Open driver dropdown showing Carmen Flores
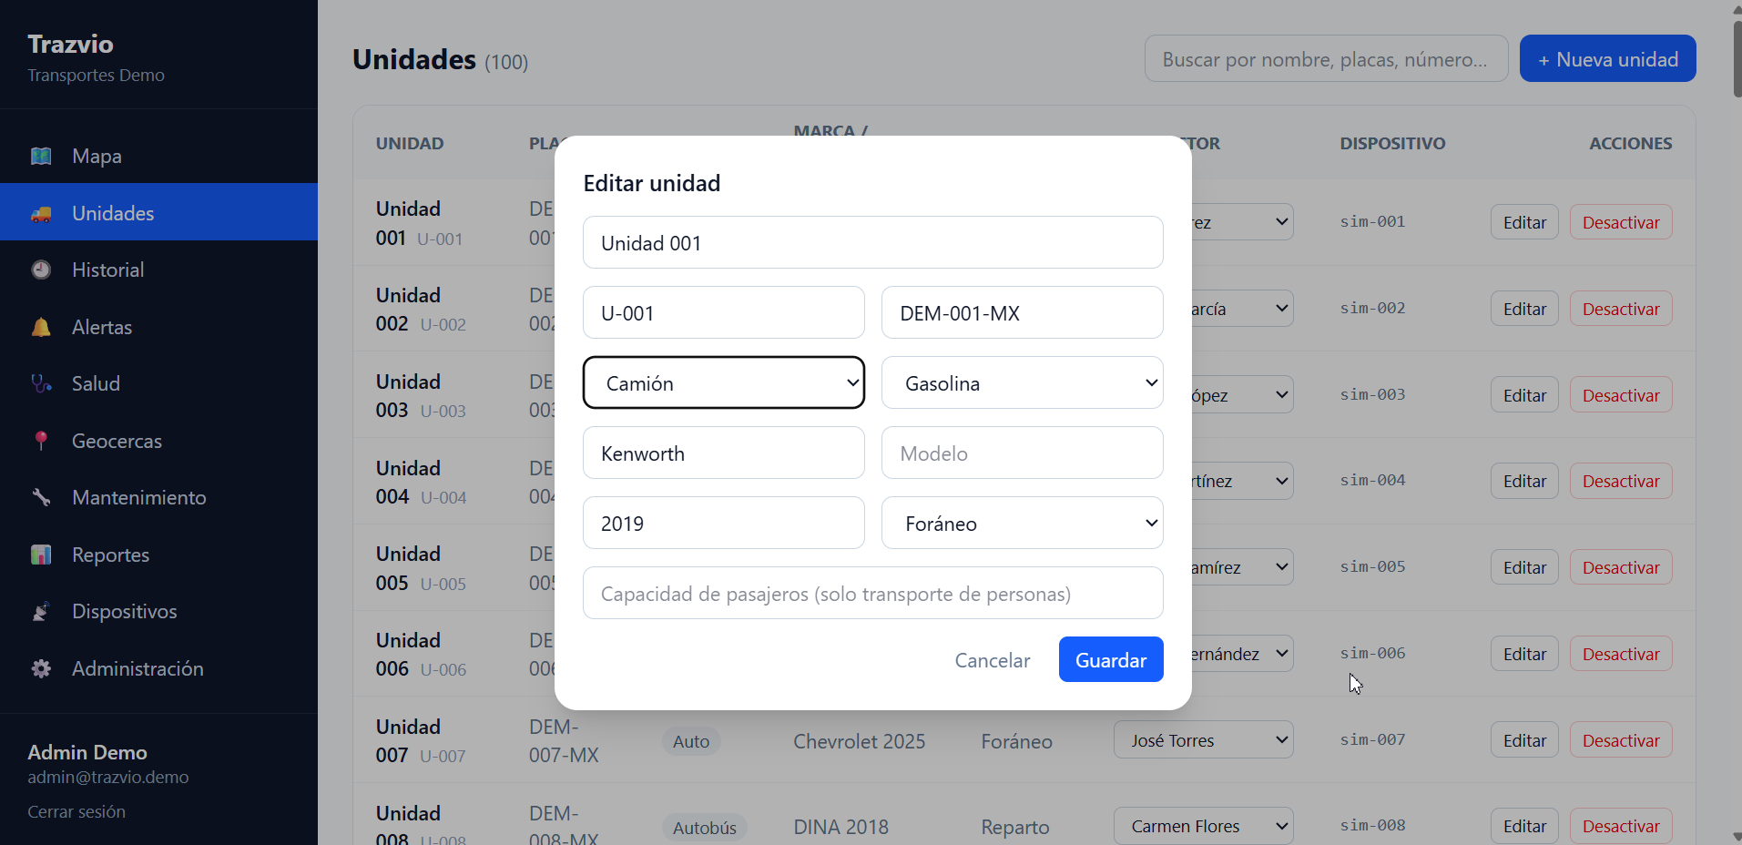The height and width of the screenshot is (845, 1742). click(1203, 826)
